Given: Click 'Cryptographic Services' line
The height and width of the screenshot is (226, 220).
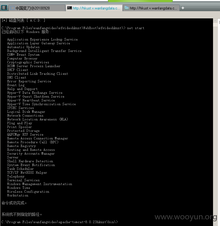Looking at the screenshot, I should click(x=28, y=62).
